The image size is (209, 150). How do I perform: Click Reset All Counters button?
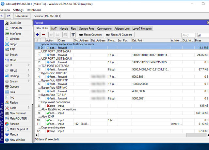pyautogui.click(x=120, y=35)
